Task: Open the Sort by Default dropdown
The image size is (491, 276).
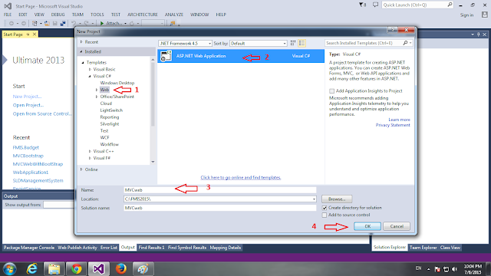Action: 259,43
